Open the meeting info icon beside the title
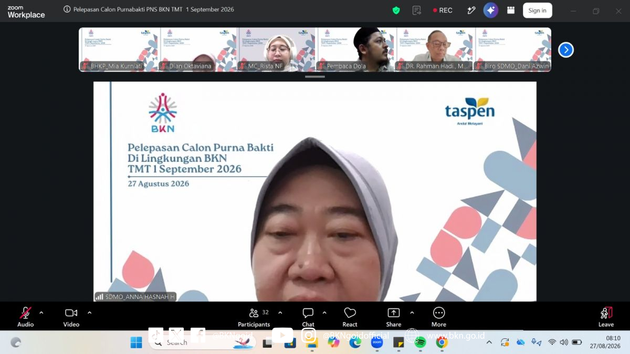 67,9
